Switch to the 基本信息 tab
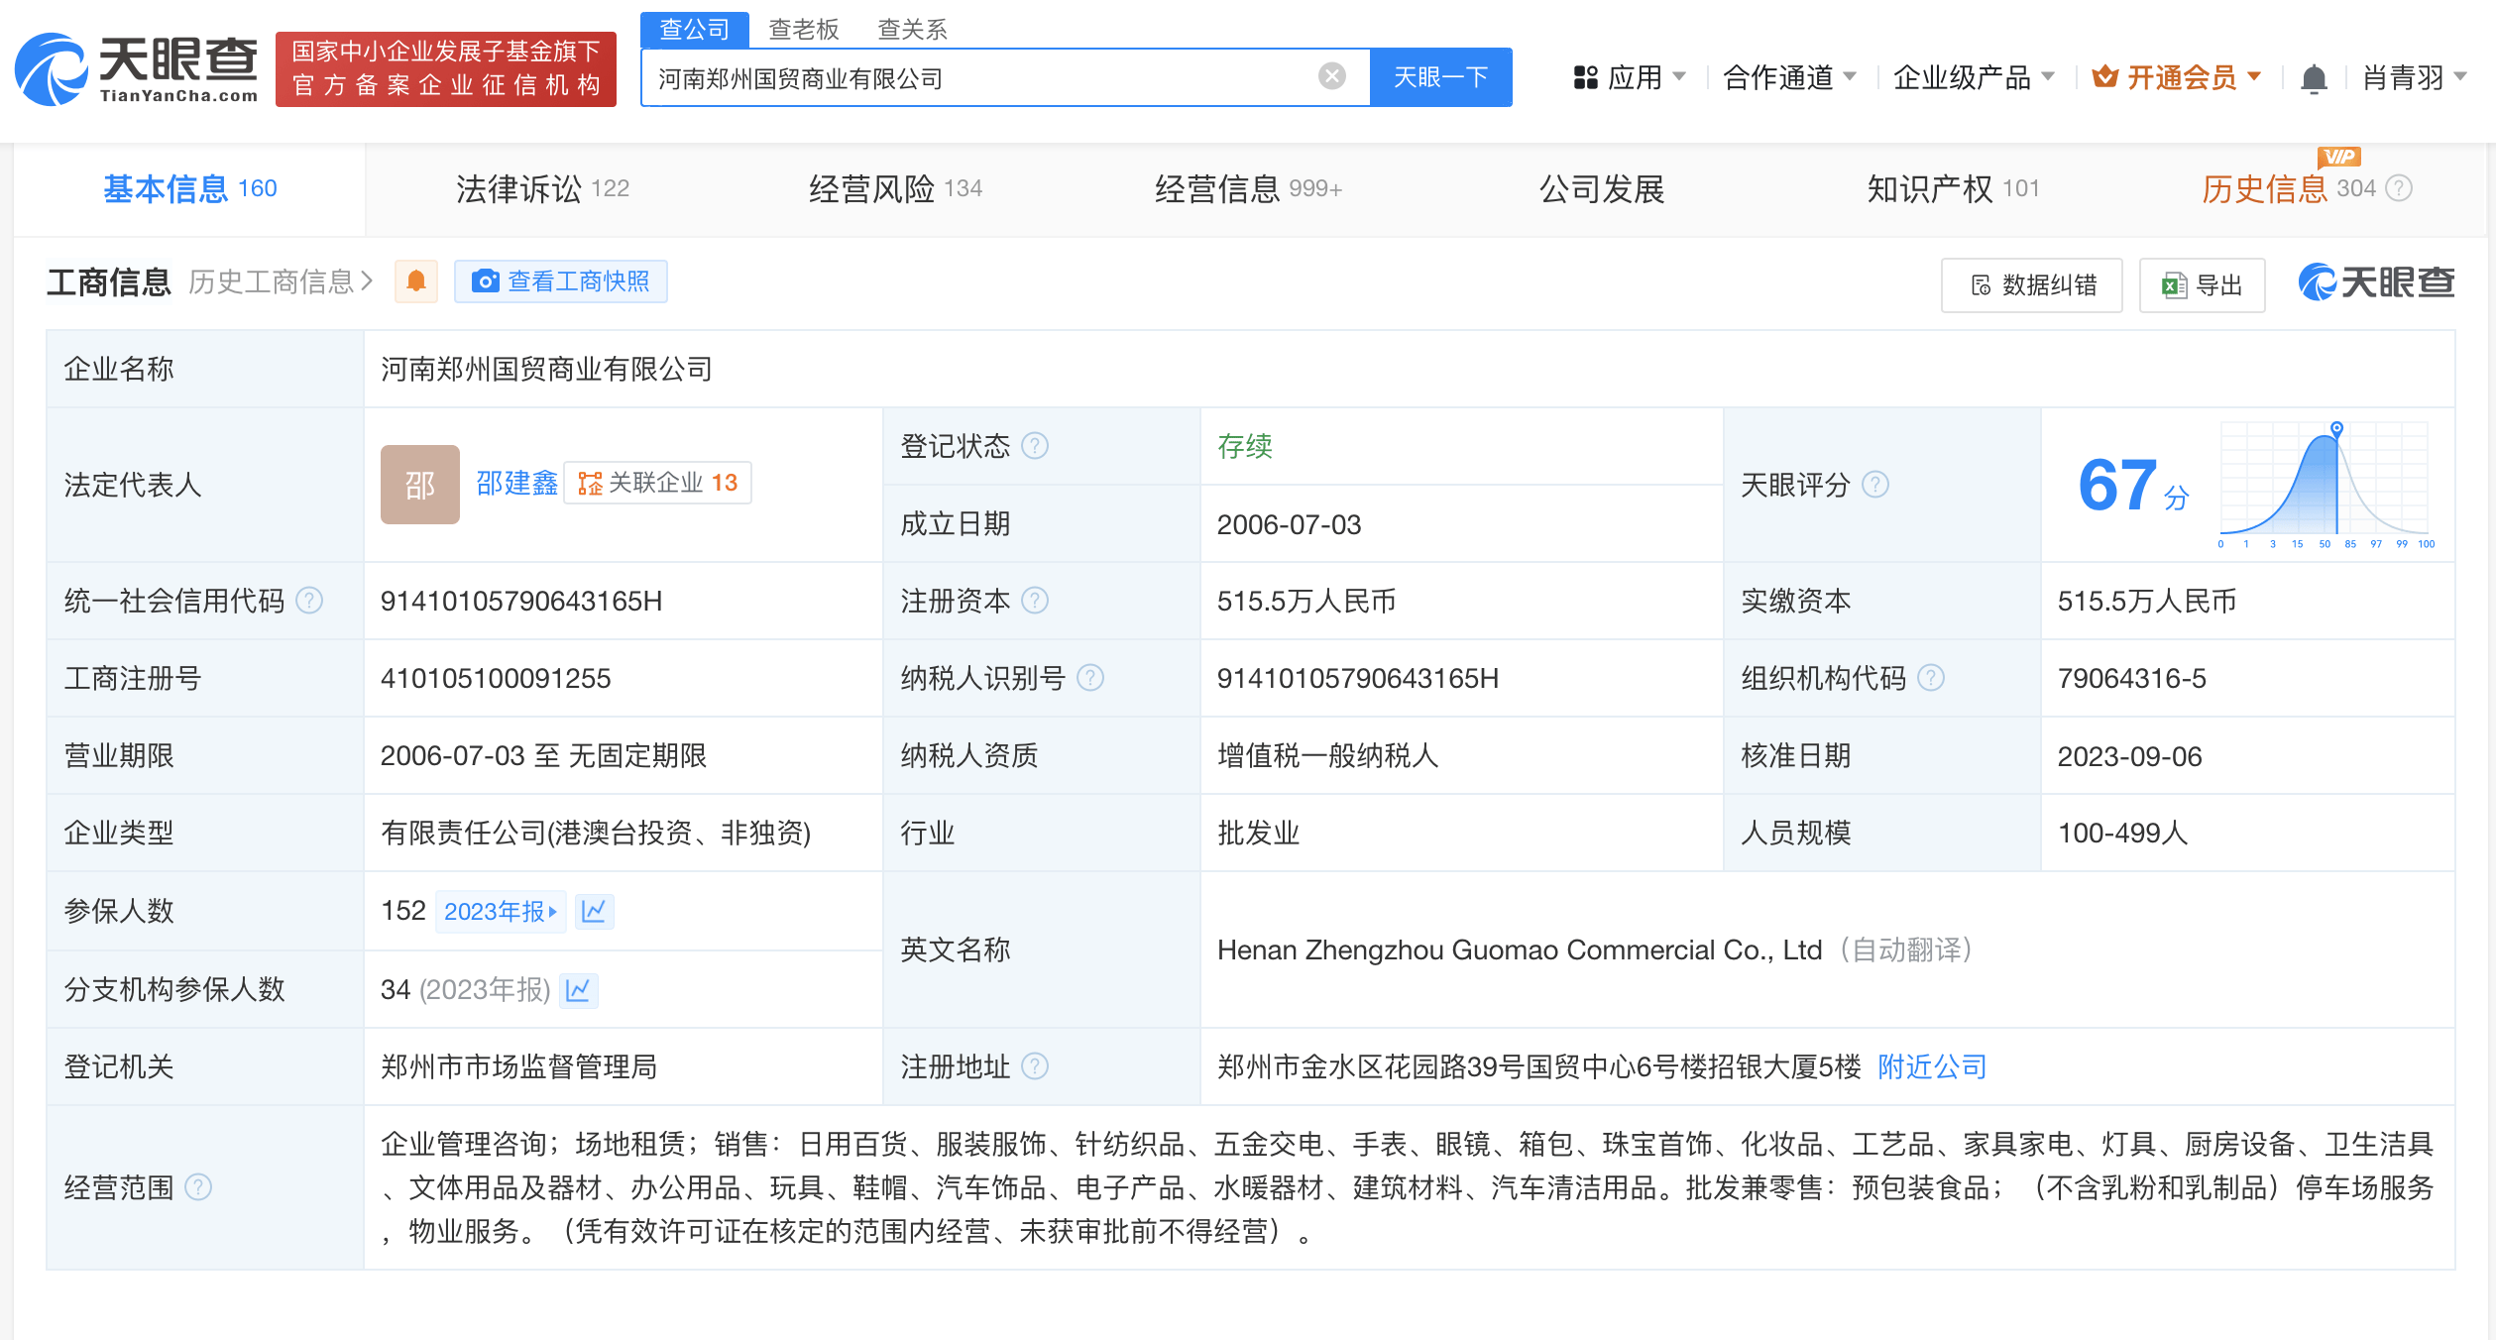The width and height of the screenshot is (2496, 1340). coord(189,188)
